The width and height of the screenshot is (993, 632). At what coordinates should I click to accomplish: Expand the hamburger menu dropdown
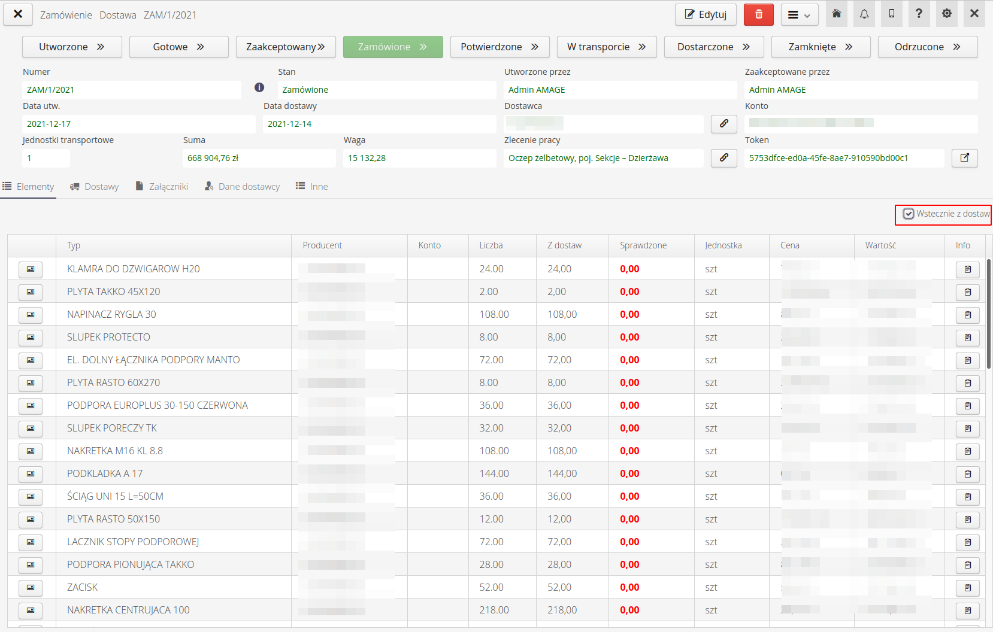pyautogui.click(x=799, y=15)
